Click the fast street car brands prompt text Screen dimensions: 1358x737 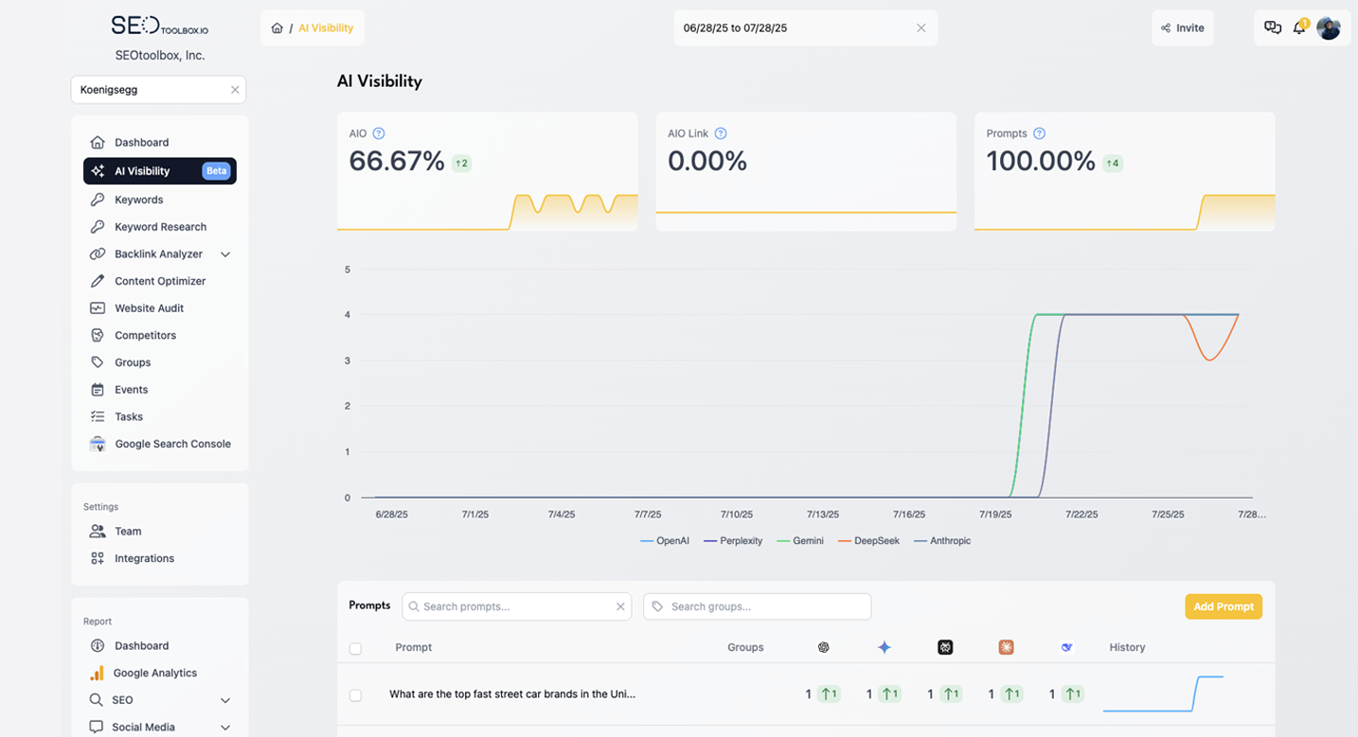[x=512, y=693]
